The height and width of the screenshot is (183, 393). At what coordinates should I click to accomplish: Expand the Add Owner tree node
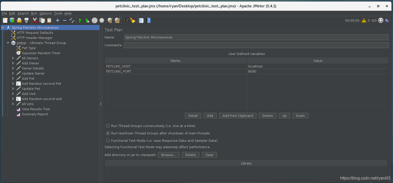tap(13, 63)
